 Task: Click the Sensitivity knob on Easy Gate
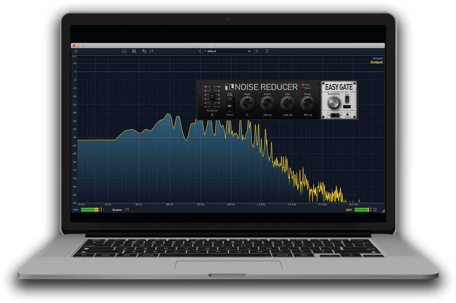click(x=334, y=103)
